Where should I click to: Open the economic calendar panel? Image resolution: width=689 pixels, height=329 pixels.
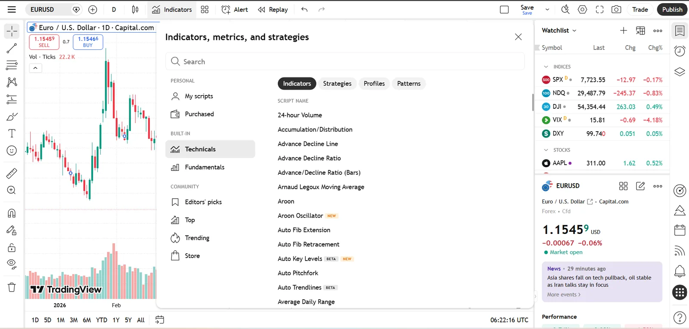coord(680,230)
